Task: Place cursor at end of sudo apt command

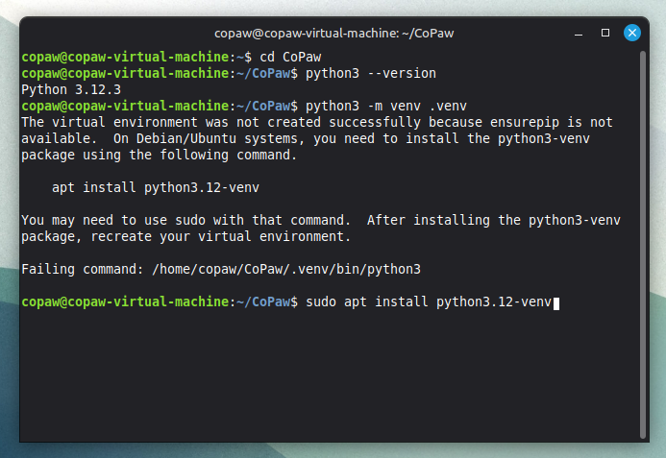Action: point(554,302)
